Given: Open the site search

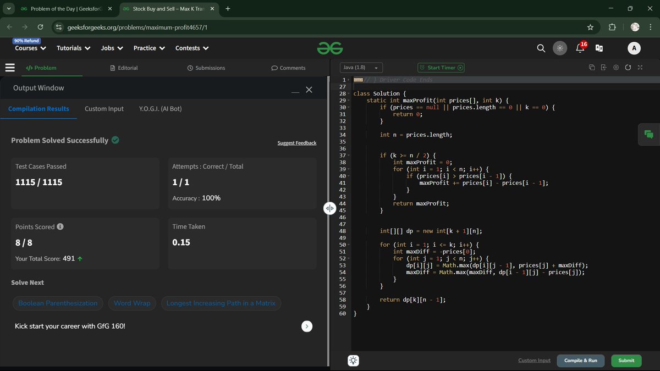Looking at the screenshot, I should [x=541, y=48].
